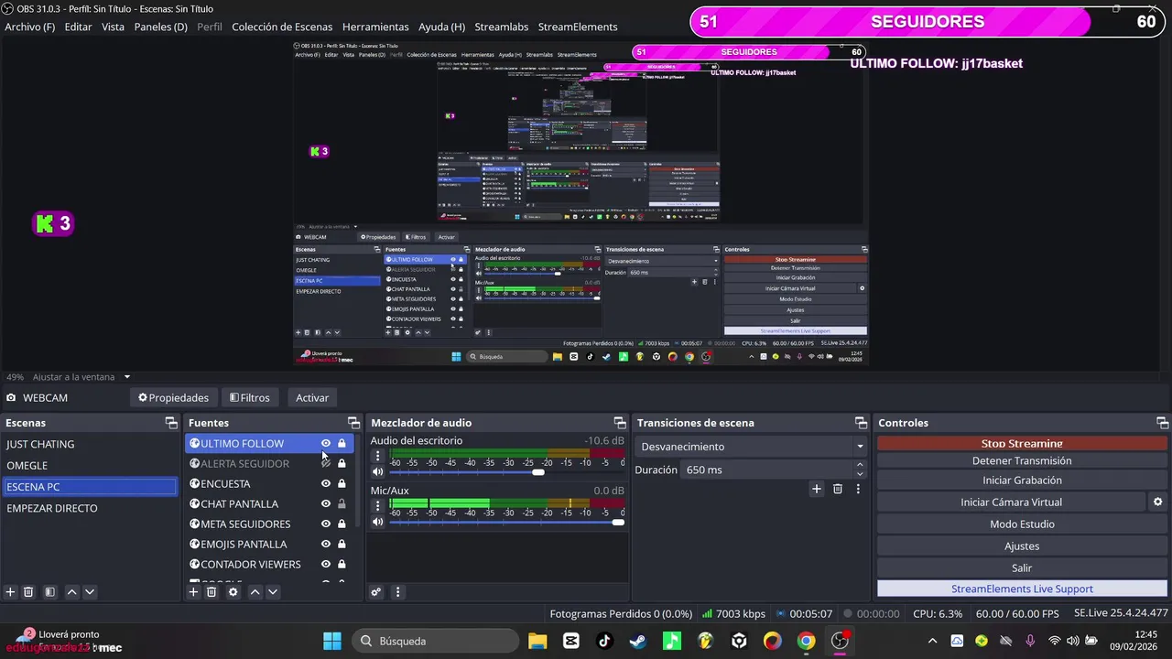
Task: Open source properties gear in Fuentes toolbar
Action: pos(233,592)
